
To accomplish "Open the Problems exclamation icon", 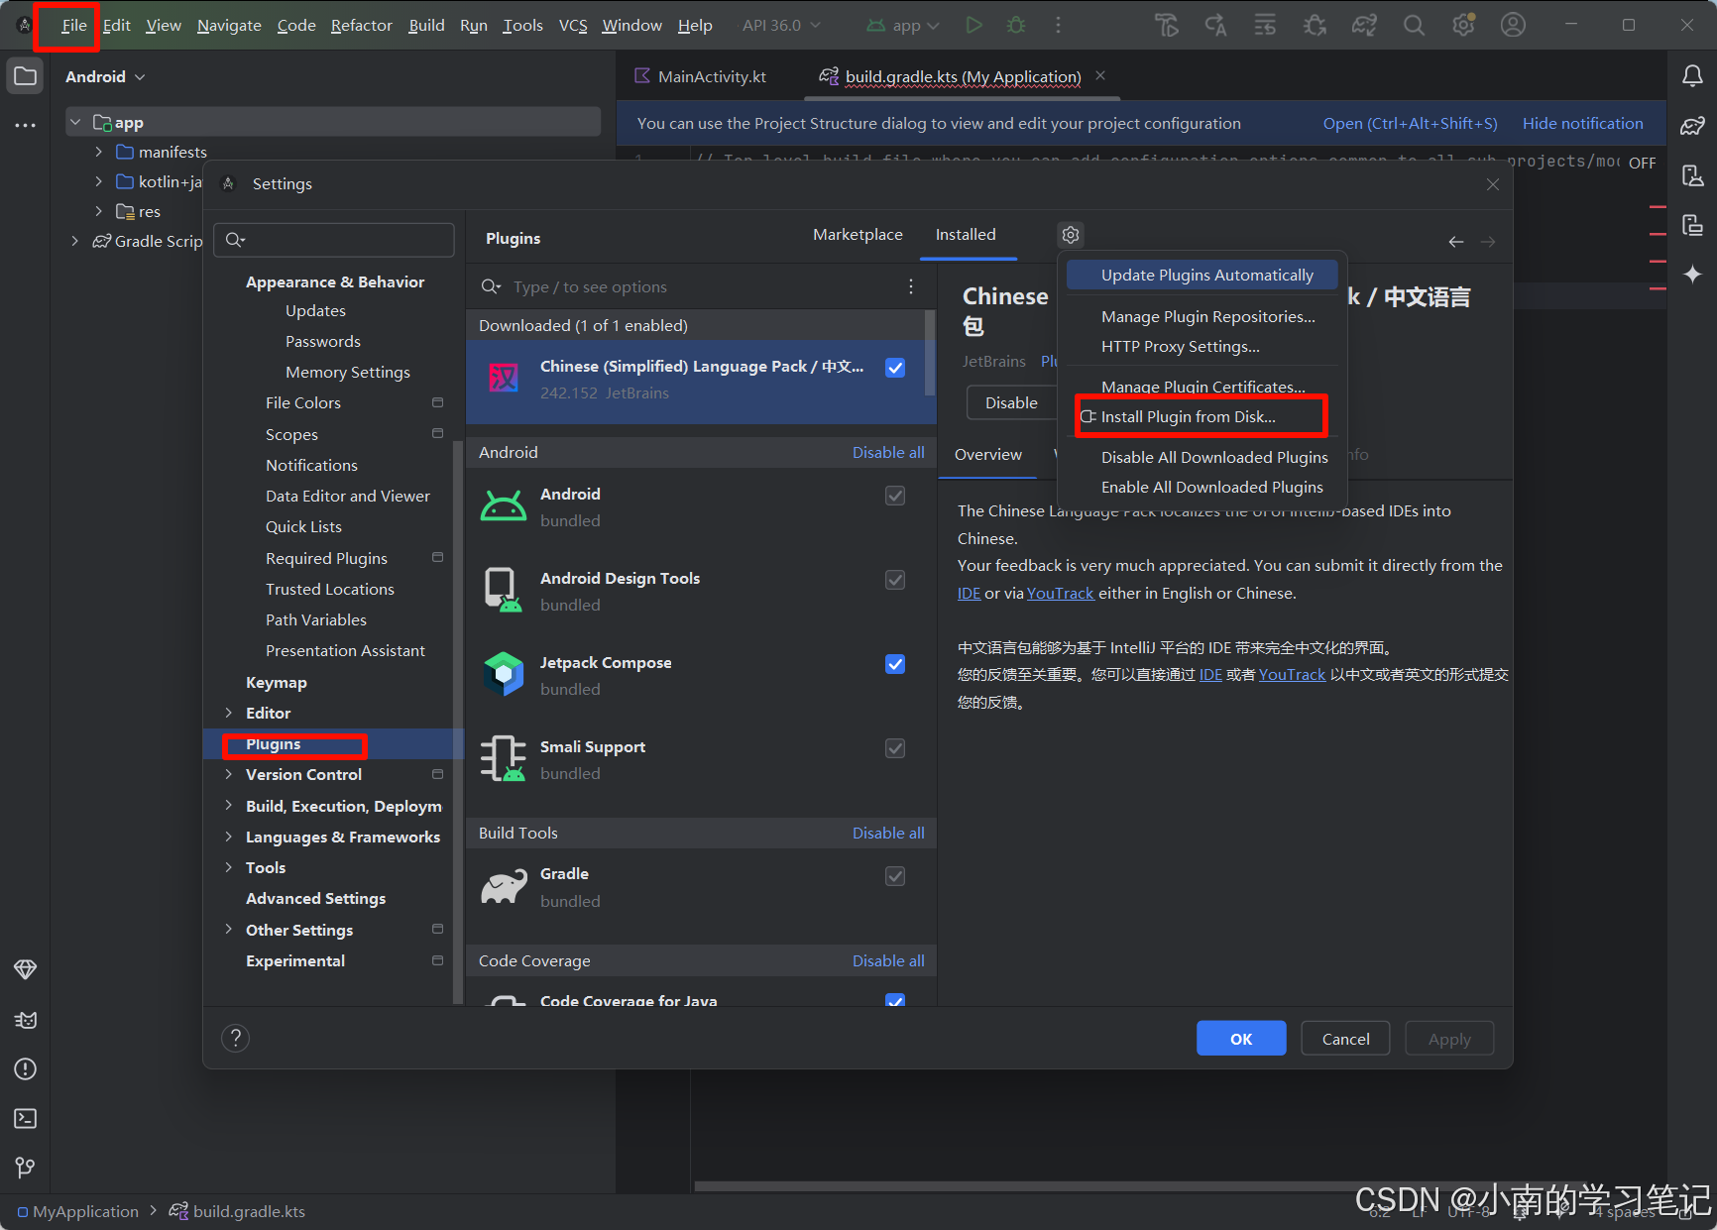I will click(26, 1069).
